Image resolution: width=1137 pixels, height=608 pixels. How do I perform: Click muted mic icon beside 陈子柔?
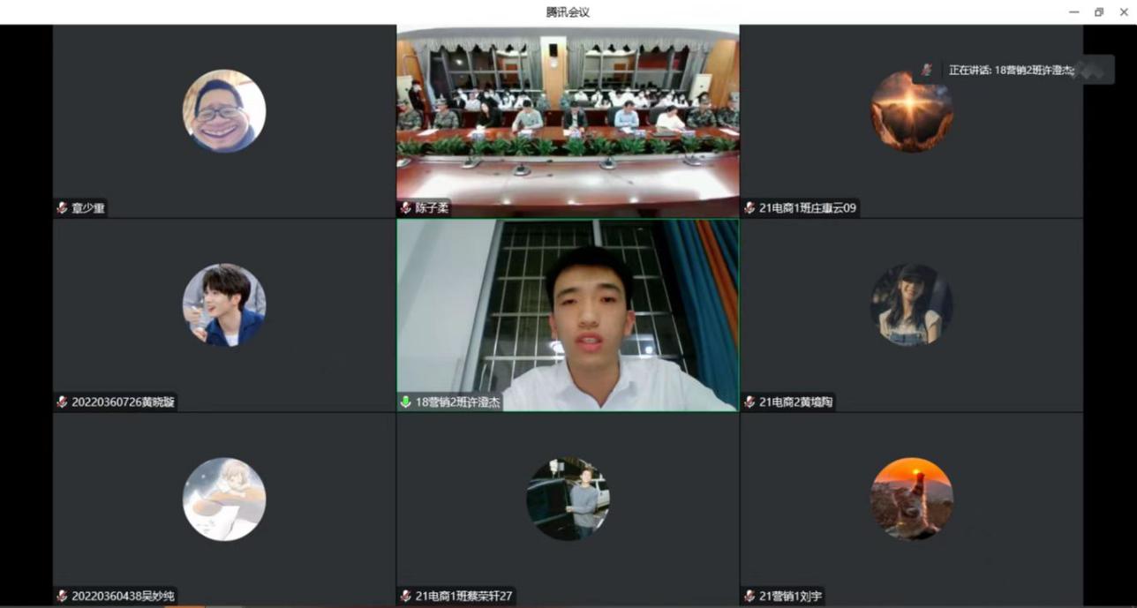coord(406,208)
